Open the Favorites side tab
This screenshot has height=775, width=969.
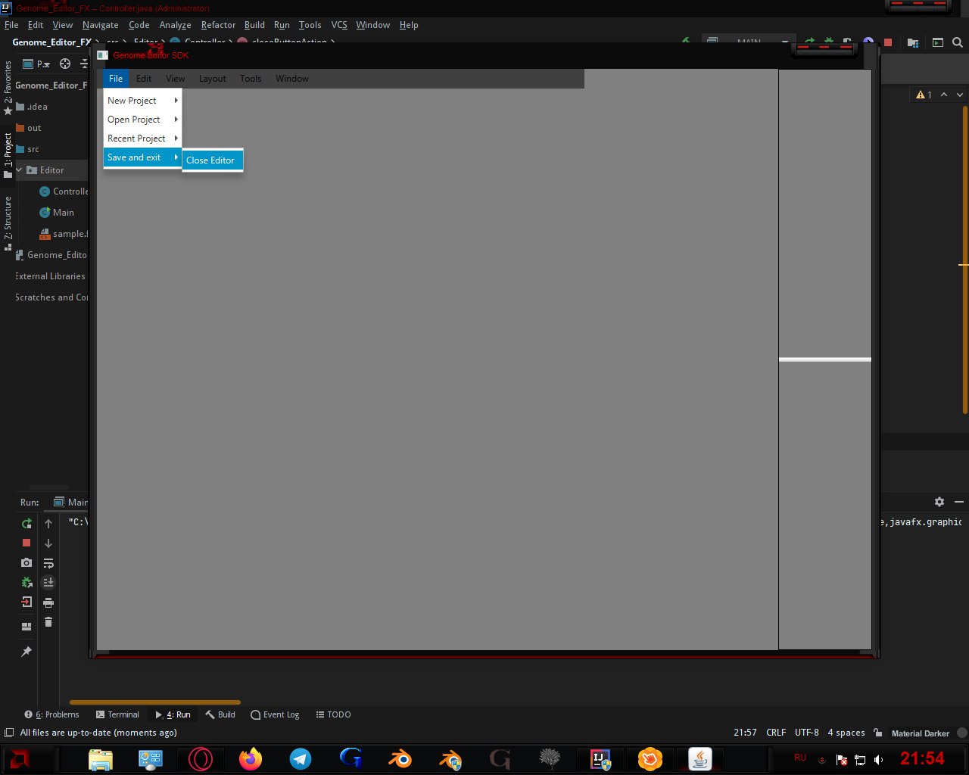pyautogui.click(x=8, y=87)
